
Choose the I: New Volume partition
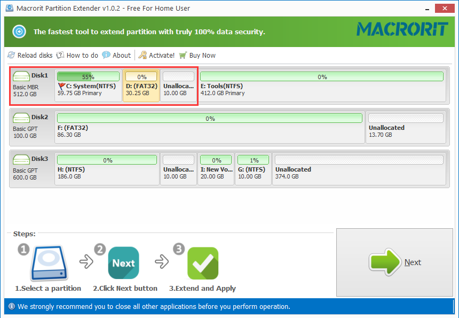click(216, 169)
